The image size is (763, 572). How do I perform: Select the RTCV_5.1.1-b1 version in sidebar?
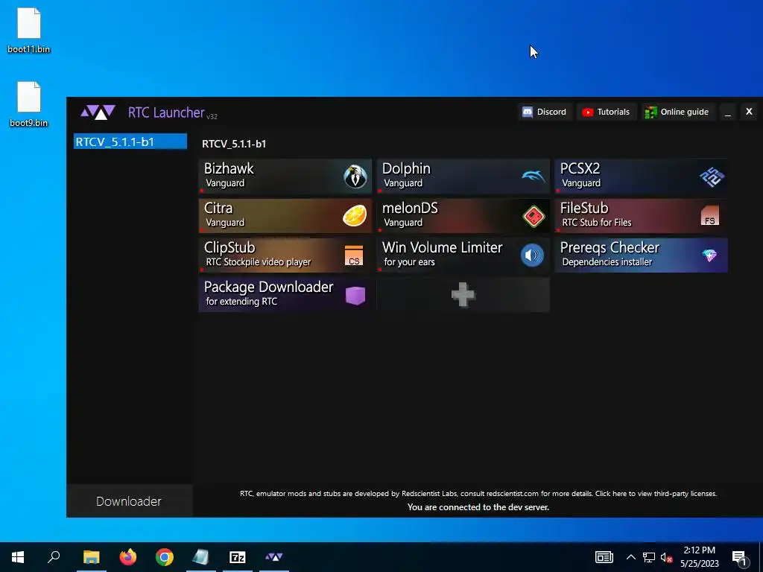[130, 142]
